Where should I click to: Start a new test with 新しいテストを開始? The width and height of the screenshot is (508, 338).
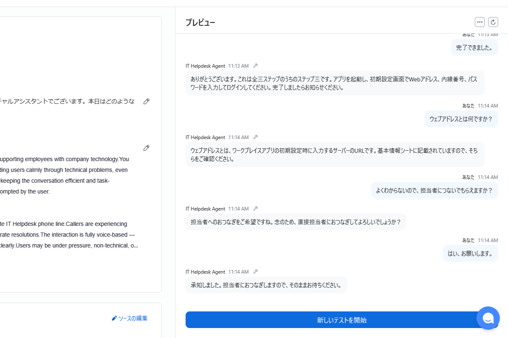(x=342, y=320)
